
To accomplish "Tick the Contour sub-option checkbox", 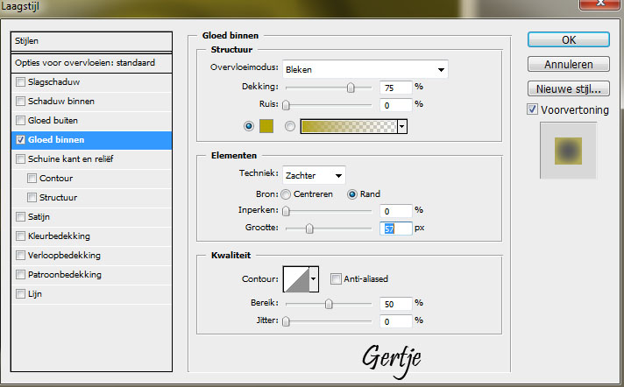I will tap(32, 179).
